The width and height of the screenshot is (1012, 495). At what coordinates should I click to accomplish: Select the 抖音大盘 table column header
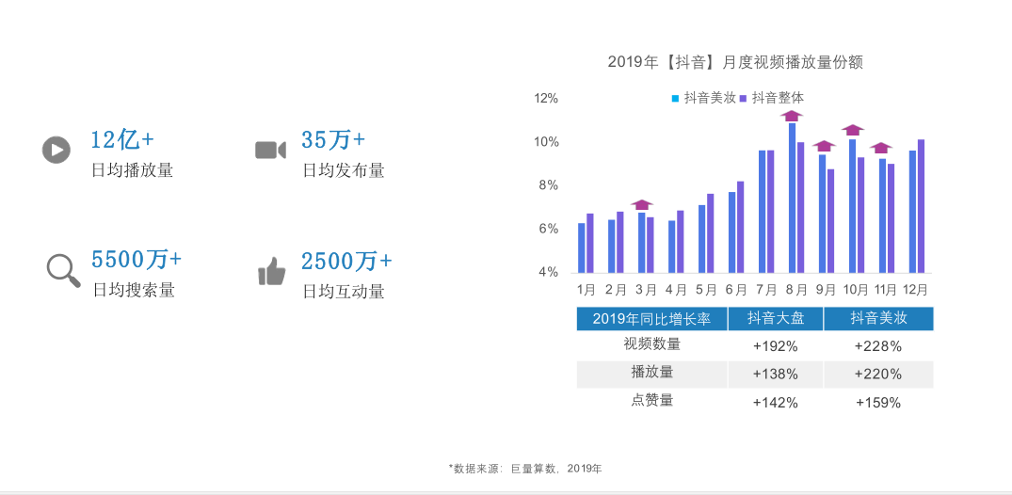click(x=776, y=318)
